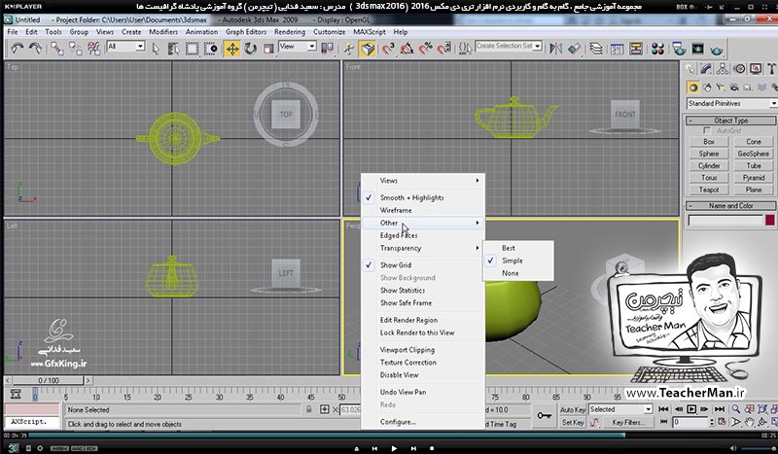This screenshot has width=778, height=454.
Task: Choose the Rectangular Selection Region tool
Action: point(192,49)
